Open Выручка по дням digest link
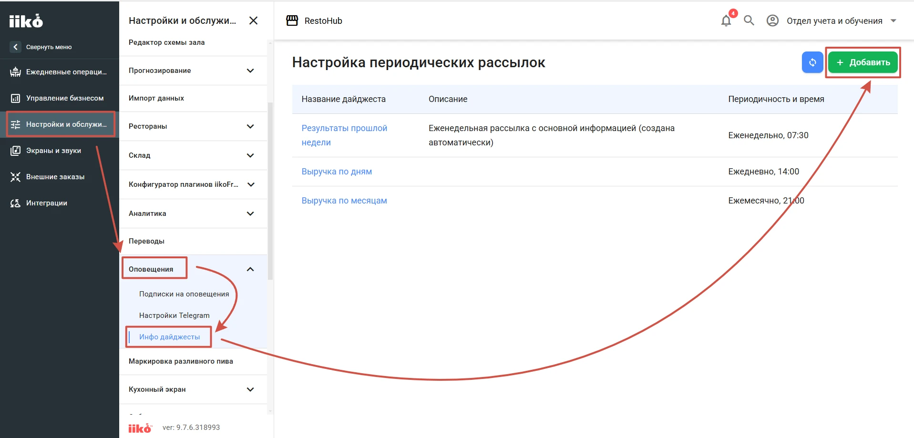 point(337,172)
